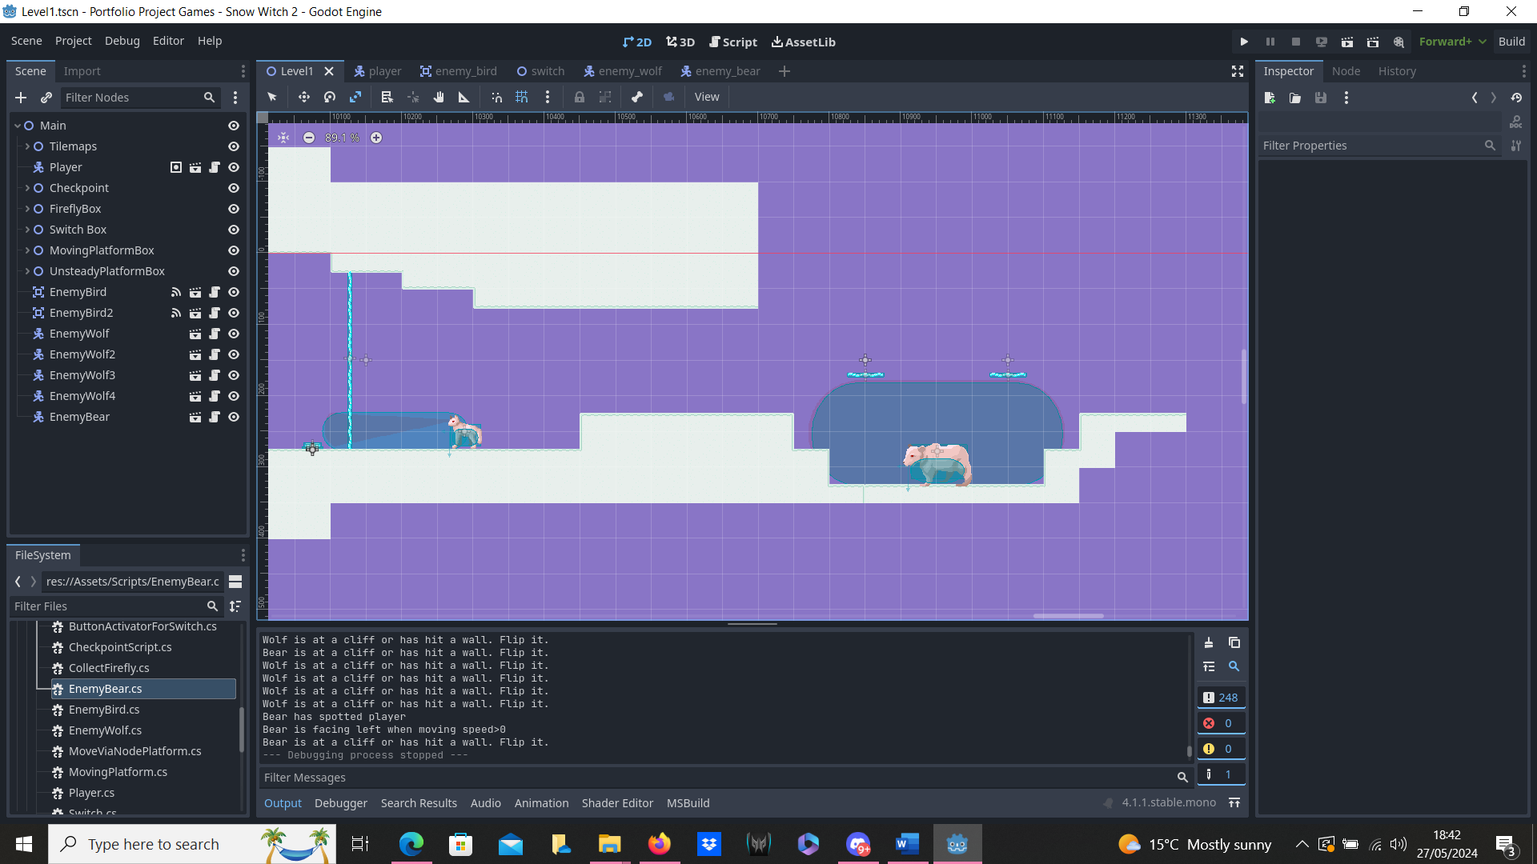Hide the Tilemaps node
The height and width of the screenshot is (864, 1537).
coord(234,146)
